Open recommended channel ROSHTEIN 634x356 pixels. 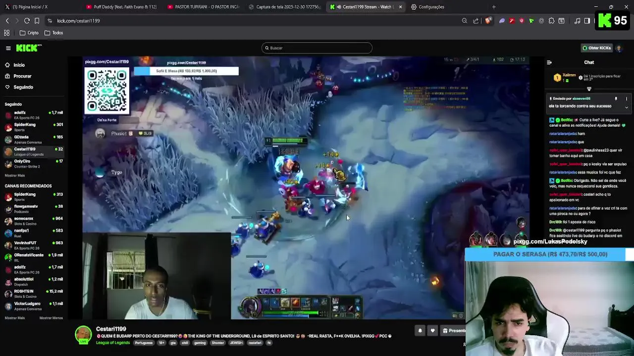click(34, 294)
